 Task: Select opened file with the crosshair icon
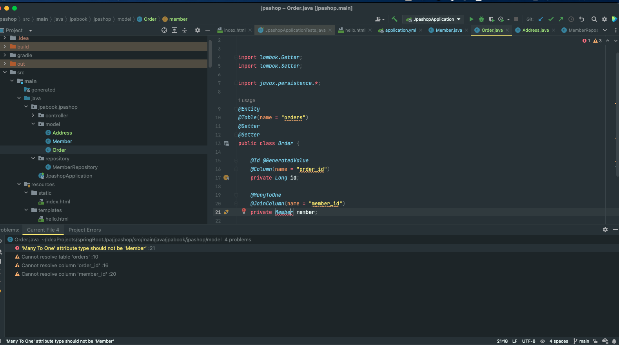click(x=164, y=30)
